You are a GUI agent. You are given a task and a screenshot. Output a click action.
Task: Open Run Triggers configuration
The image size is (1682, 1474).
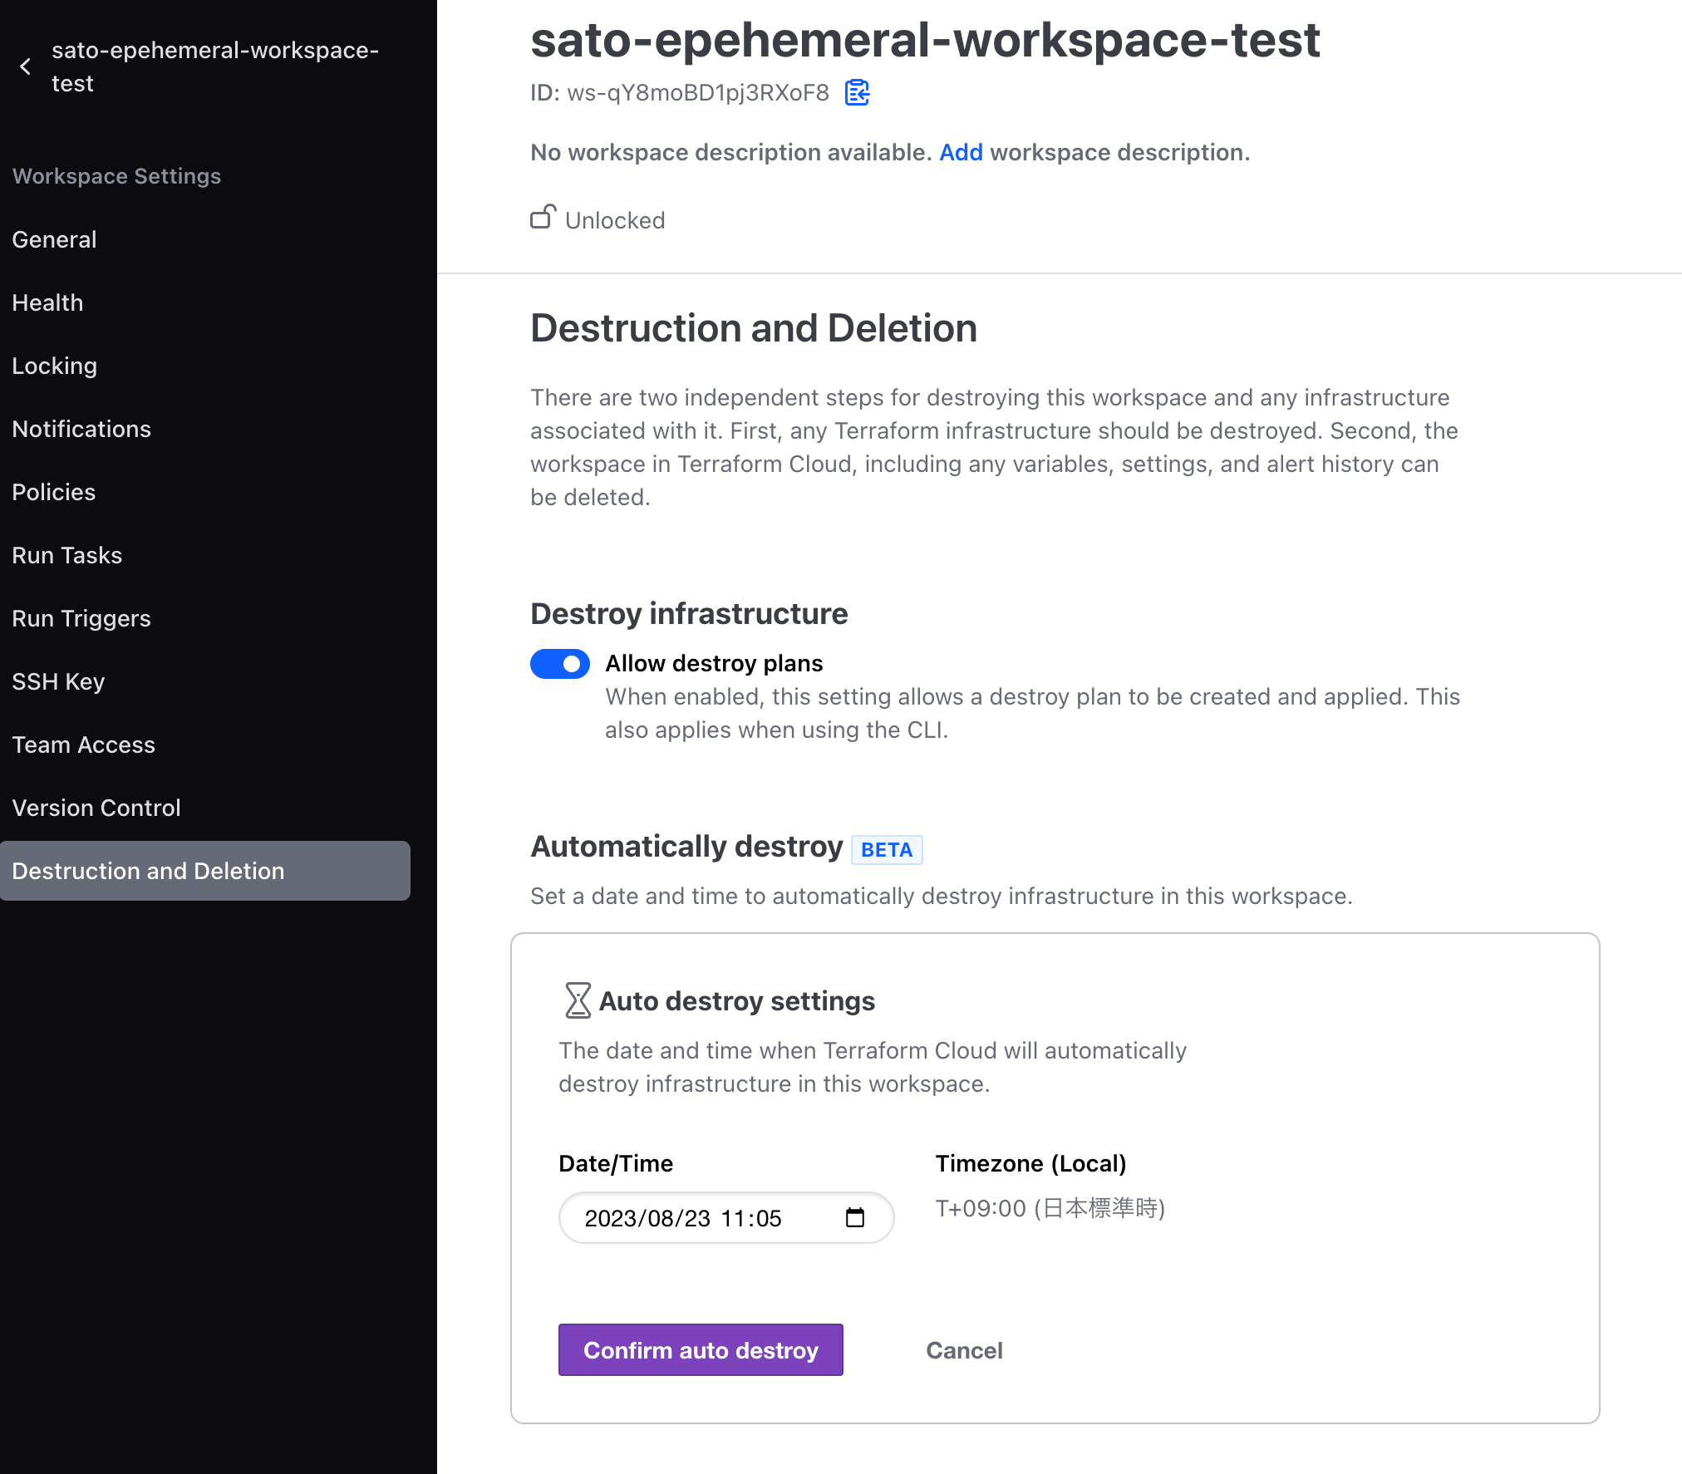(x=81, y=618)
